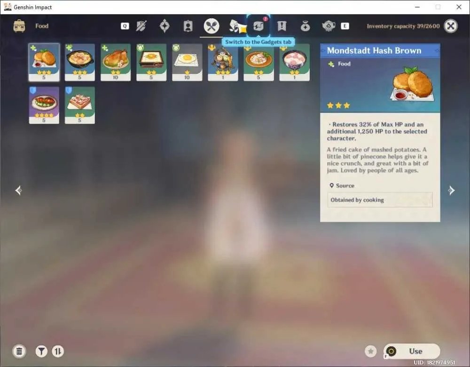This screenshot has width=470, height=367.
Task: Click the "Obtained by cooking" source entry
Action: point(380,200)
